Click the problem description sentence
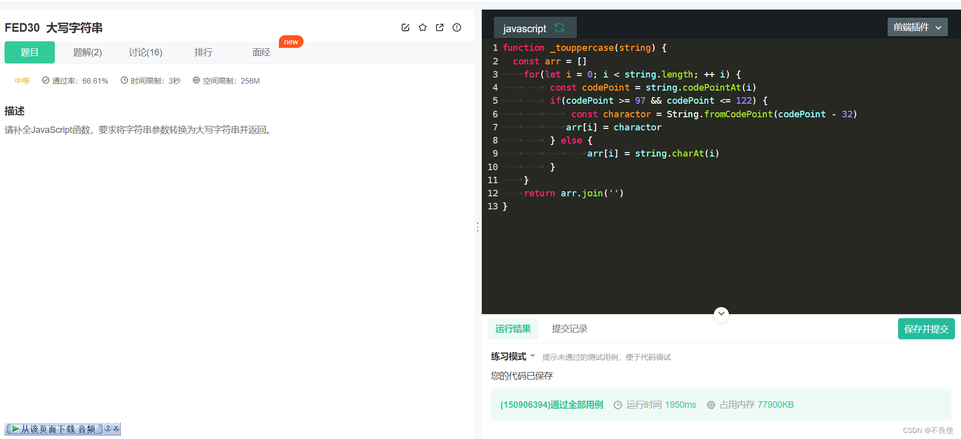This screenshot has height=439, width=961. (139, 130)
